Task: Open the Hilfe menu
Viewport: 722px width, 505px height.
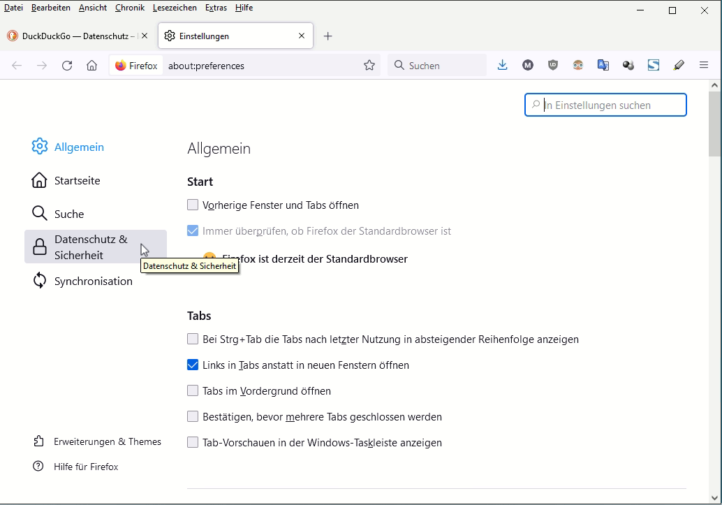Action: pos(244,8)
